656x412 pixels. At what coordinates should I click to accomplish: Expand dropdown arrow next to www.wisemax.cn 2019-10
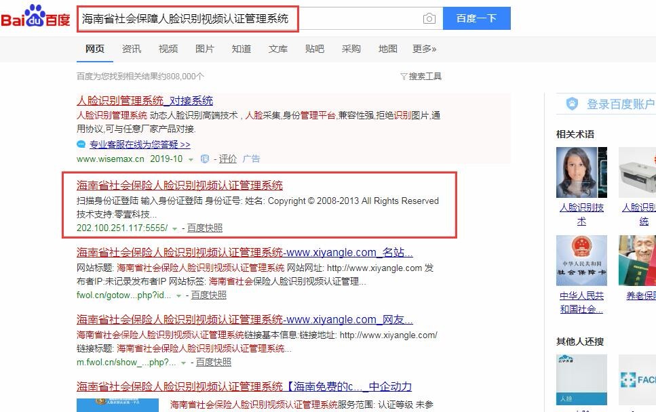click(x=191, y=160)
